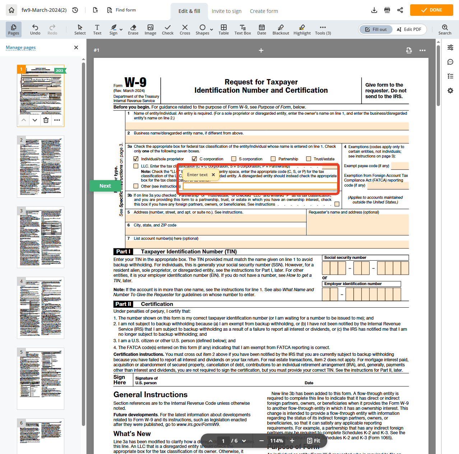Viewport: 459px width, 454px height.
Task: Go to the home icon
Action: point(11,10)
